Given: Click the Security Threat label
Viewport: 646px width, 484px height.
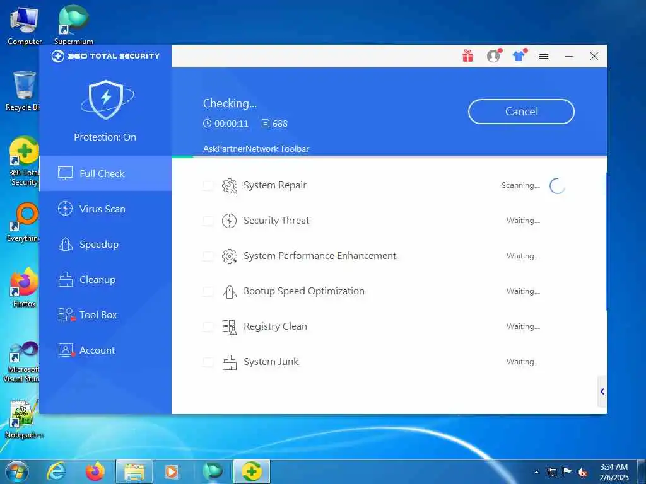Looking at the screenshot, I should (276, 221).
